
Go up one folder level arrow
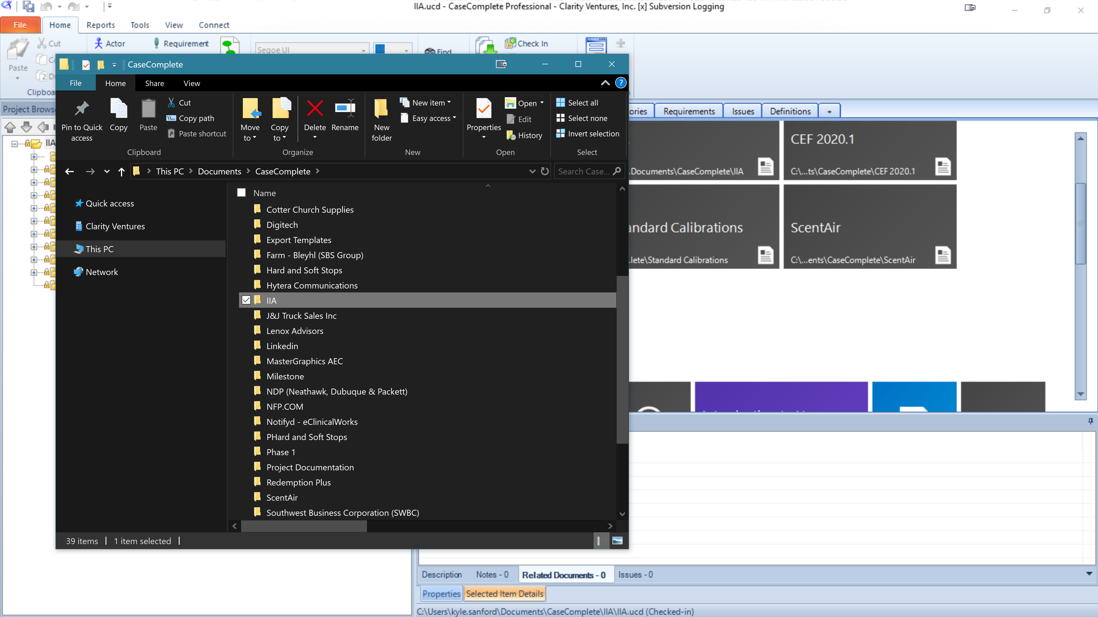coord(122,171)
